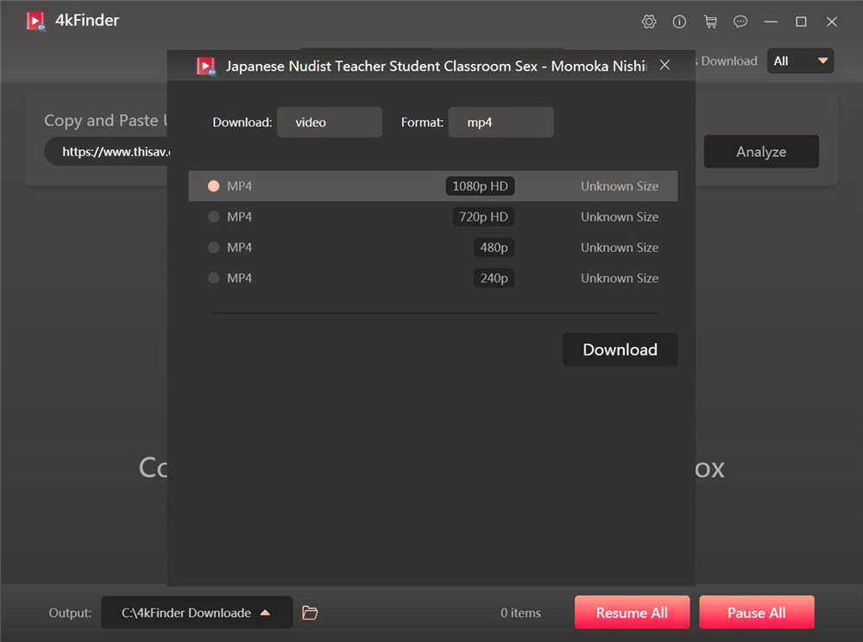Viewport: 863px width, 642px height.
Task: Open the settings gear icon
Action: coord(649,22)
